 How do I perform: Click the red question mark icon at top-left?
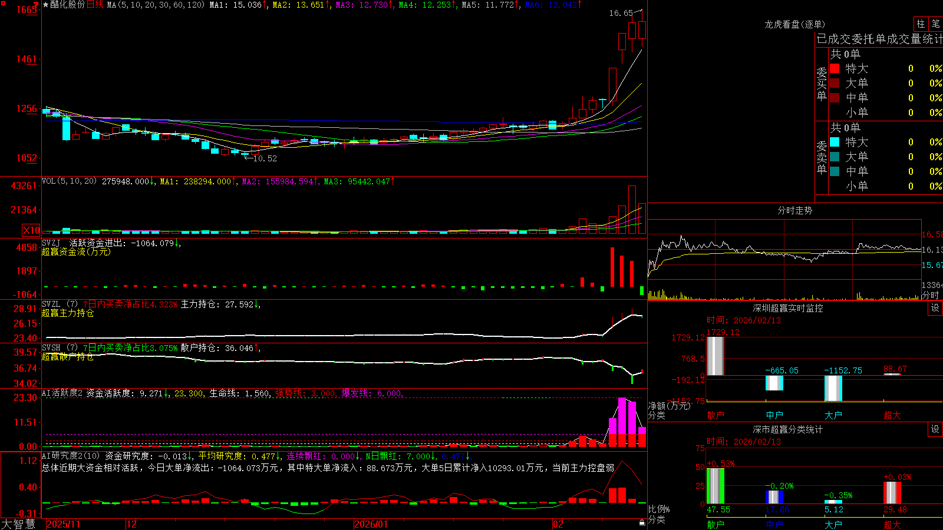[x=36, y=5]
